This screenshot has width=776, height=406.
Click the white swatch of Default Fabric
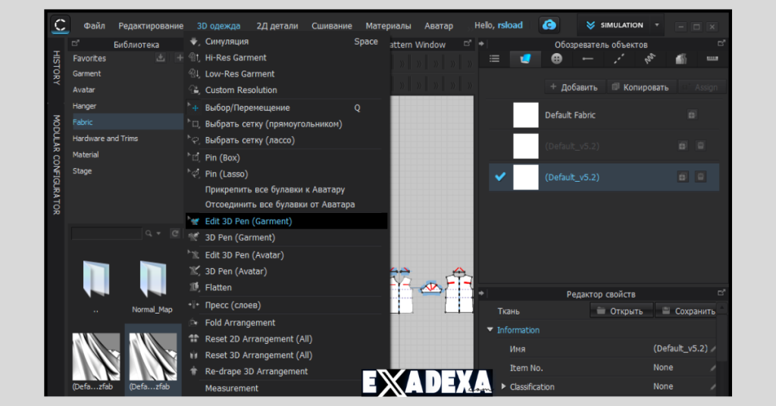(x=525, y=115)
